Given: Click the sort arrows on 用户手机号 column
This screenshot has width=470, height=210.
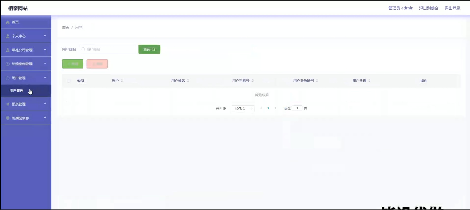Looking at the screenshot, I should [x=253, y=81].
